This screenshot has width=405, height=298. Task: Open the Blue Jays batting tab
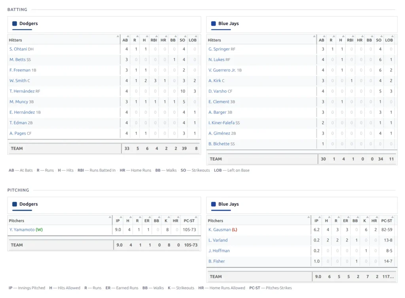coord(225,23)
